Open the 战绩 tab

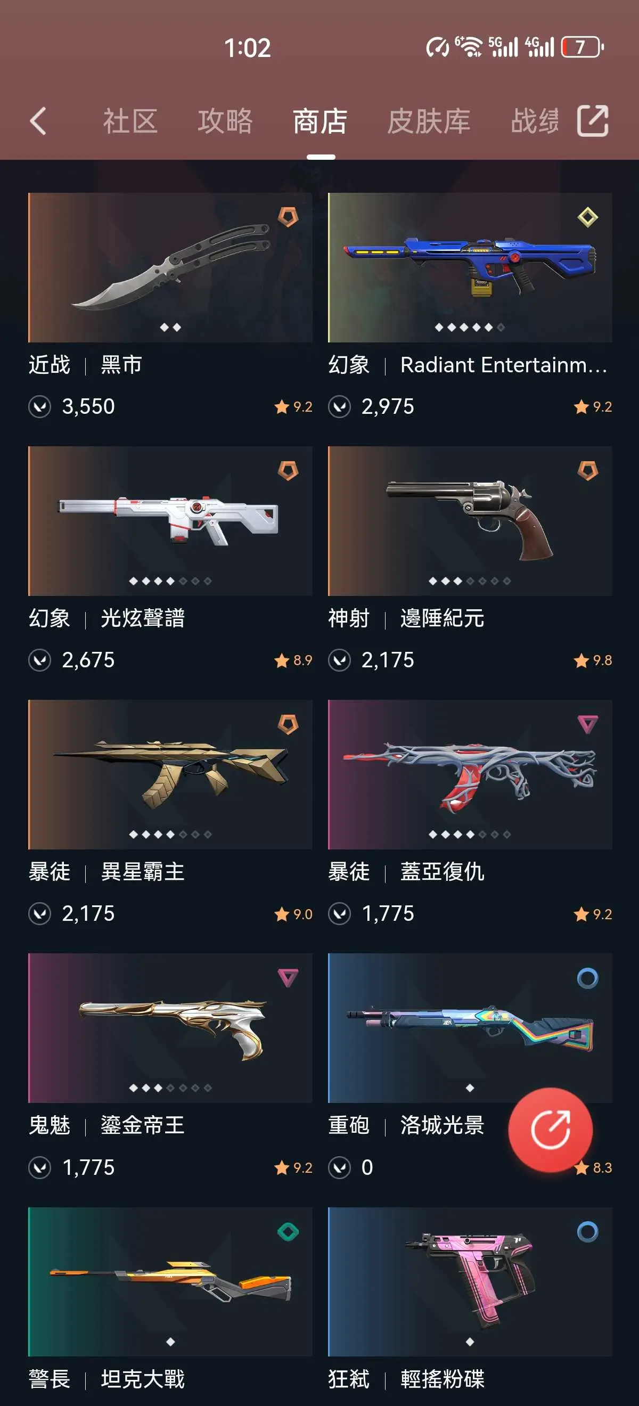point(535,120)
